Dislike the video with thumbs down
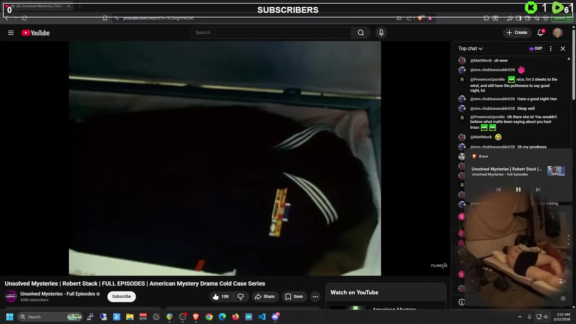This screenshot has height=324, width=576. tap(241, 297)
